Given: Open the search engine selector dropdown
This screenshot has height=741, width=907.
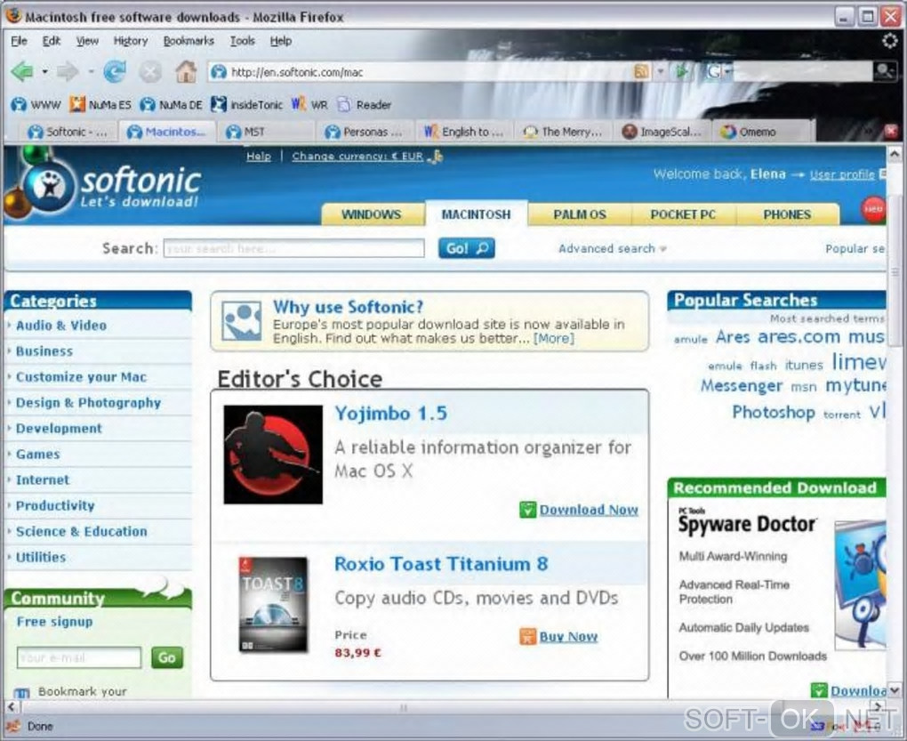Looking at the screenshot, I should coord(718,72).
